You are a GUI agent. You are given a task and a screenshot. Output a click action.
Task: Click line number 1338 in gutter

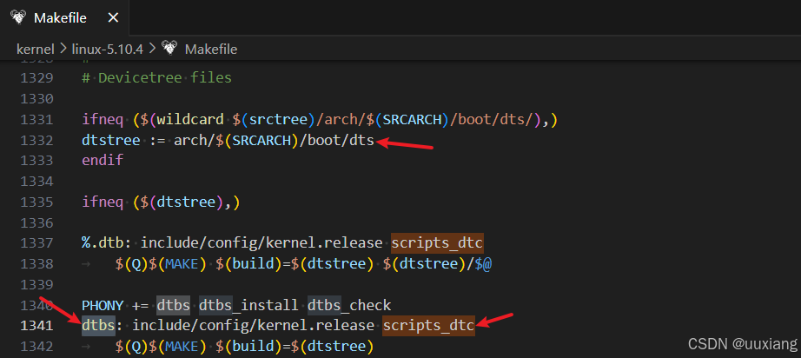36,264
